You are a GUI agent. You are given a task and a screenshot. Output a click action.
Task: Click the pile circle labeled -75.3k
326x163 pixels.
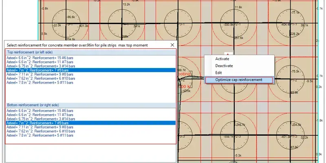[x=290, y=79]
